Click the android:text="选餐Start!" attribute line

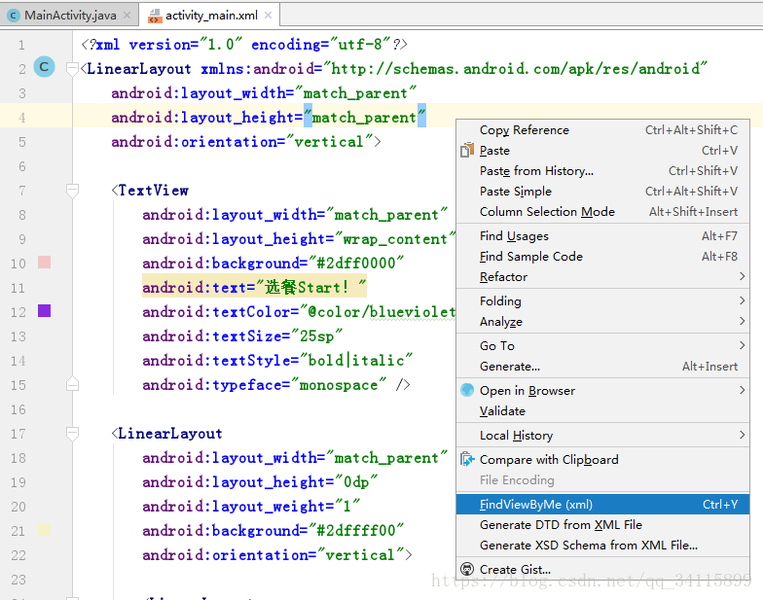[x=254, y=287]
